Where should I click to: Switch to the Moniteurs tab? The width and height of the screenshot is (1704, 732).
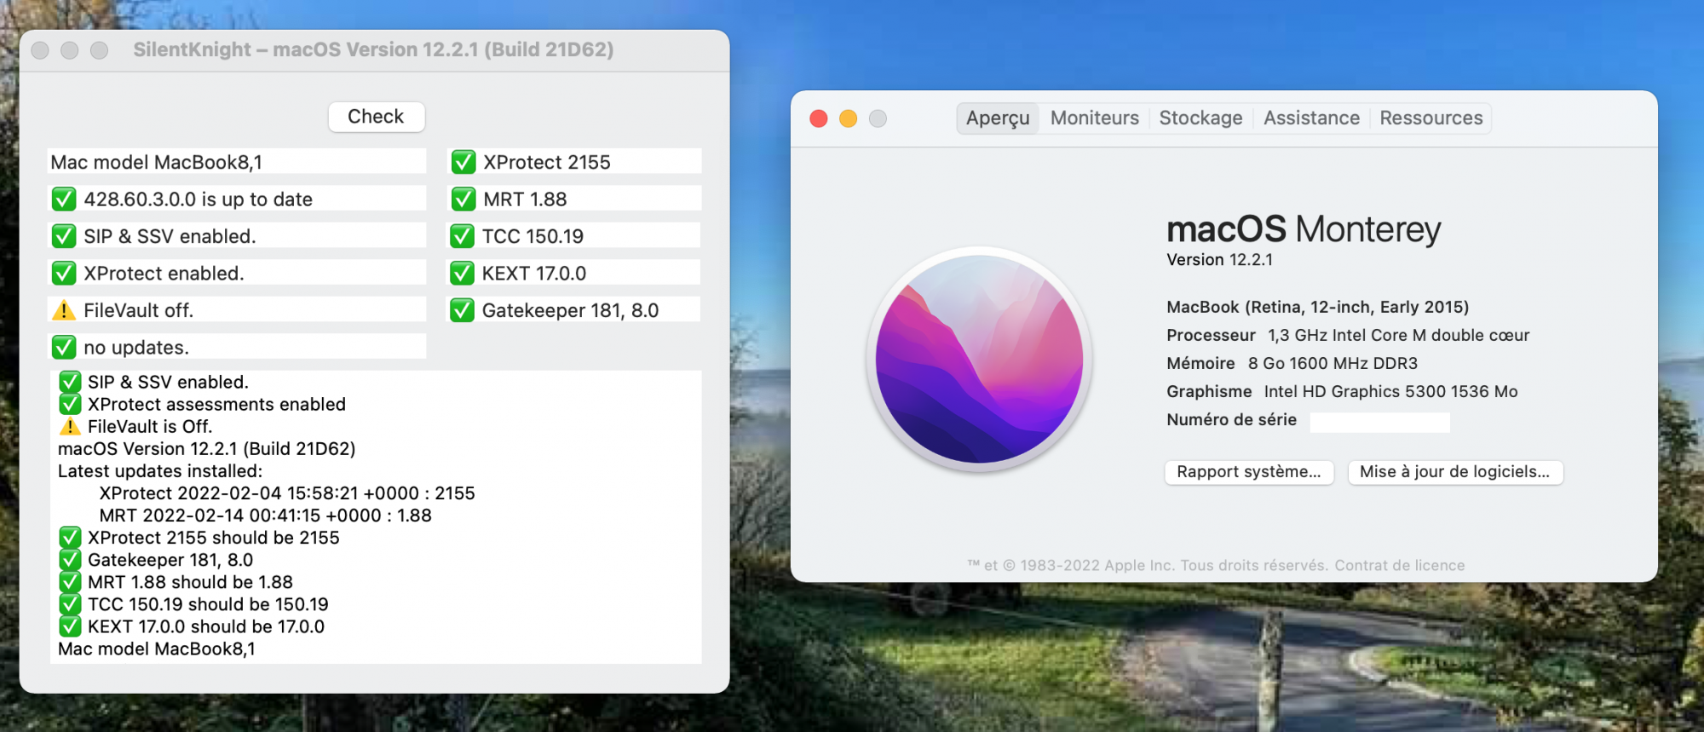(x=1095, y=118)
